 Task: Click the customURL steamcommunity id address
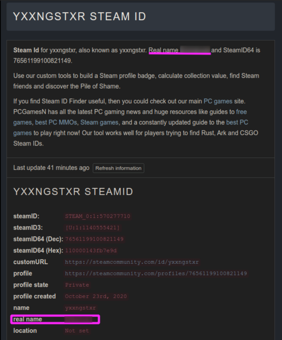[x=132, y=262]
